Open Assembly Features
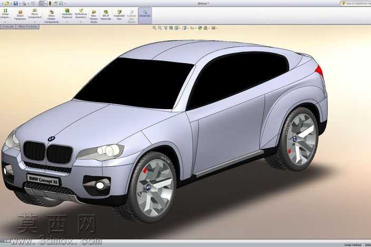 [67, 14]
